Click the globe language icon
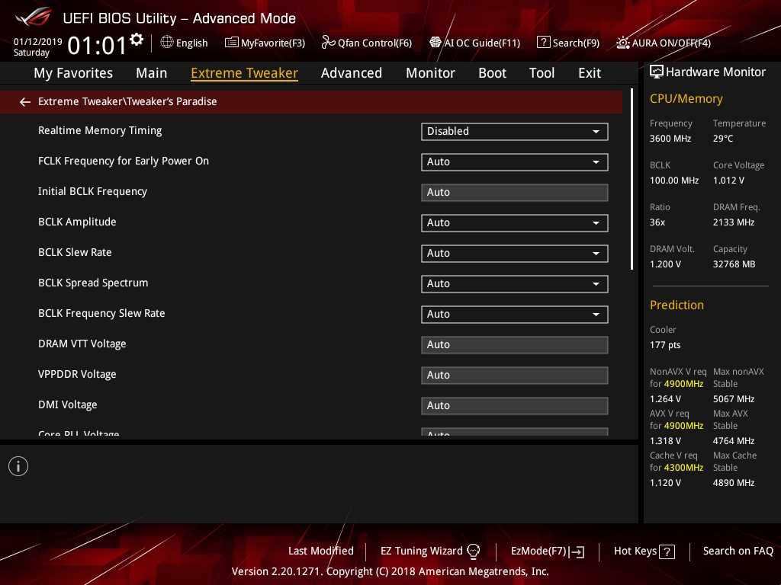The image size is (781, 585). [167, 43]
